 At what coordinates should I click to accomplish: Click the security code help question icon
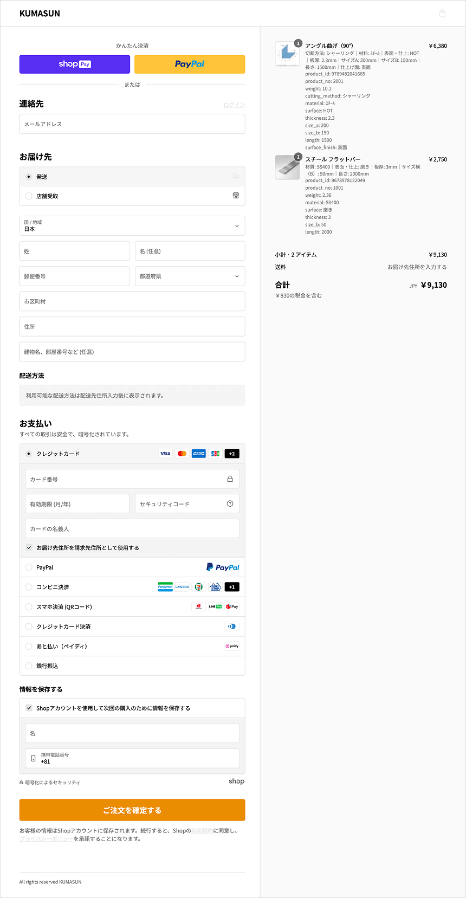[x=230, y=503]
